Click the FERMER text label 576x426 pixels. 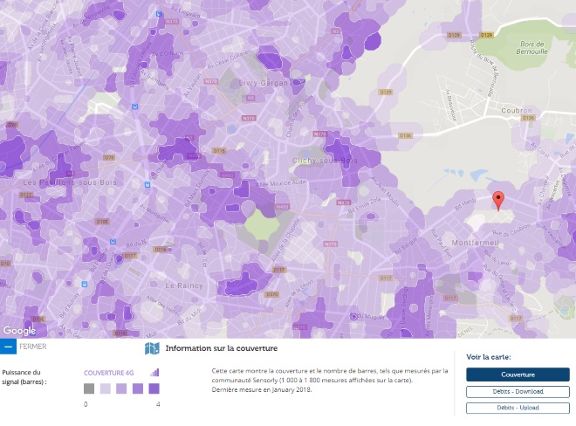click(33, 347)
